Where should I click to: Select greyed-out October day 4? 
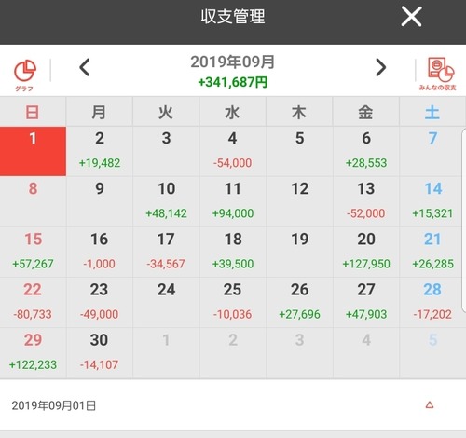click(x=366, y=353)
